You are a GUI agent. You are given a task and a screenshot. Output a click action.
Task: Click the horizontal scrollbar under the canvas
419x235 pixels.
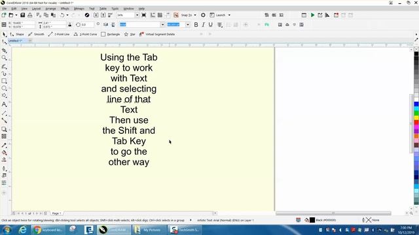[x=333, y=213]
